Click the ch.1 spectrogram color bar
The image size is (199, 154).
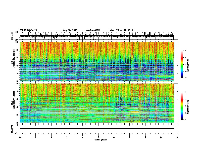tap(182, 64)
